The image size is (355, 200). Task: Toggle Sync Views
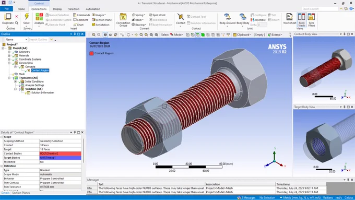click(311, 19)
